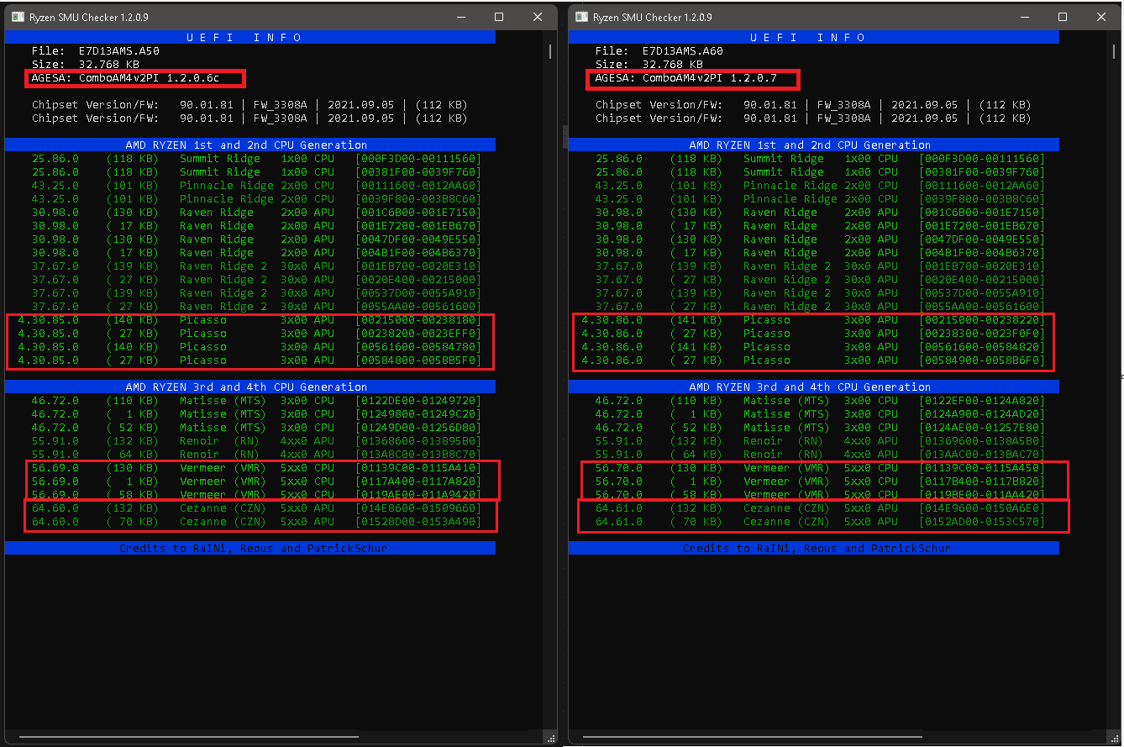This screenshot has height=747, width=1124.
Task: Click Picasso row [00584900-0058B6F0]
Action: click(x=814, y=360)
